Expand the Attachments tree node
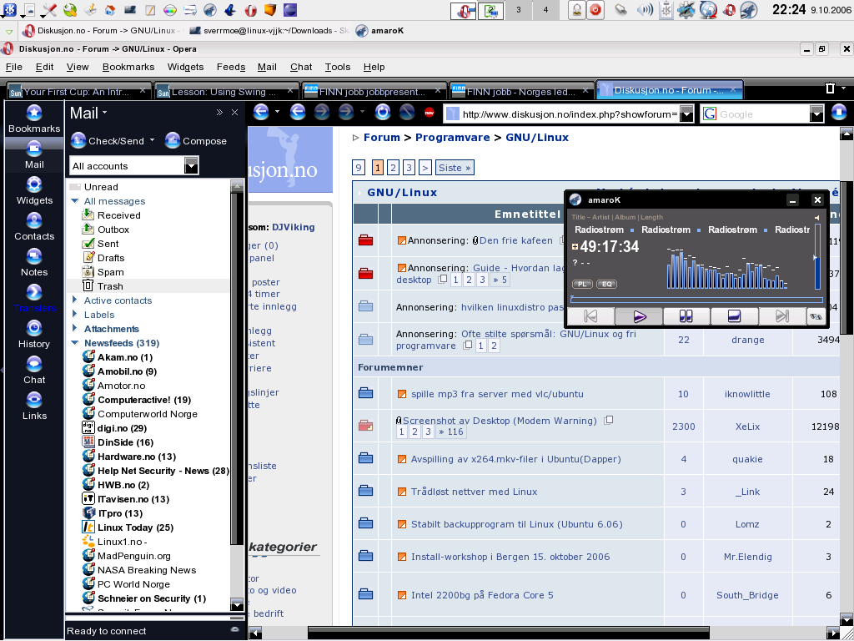 (75, 329)
